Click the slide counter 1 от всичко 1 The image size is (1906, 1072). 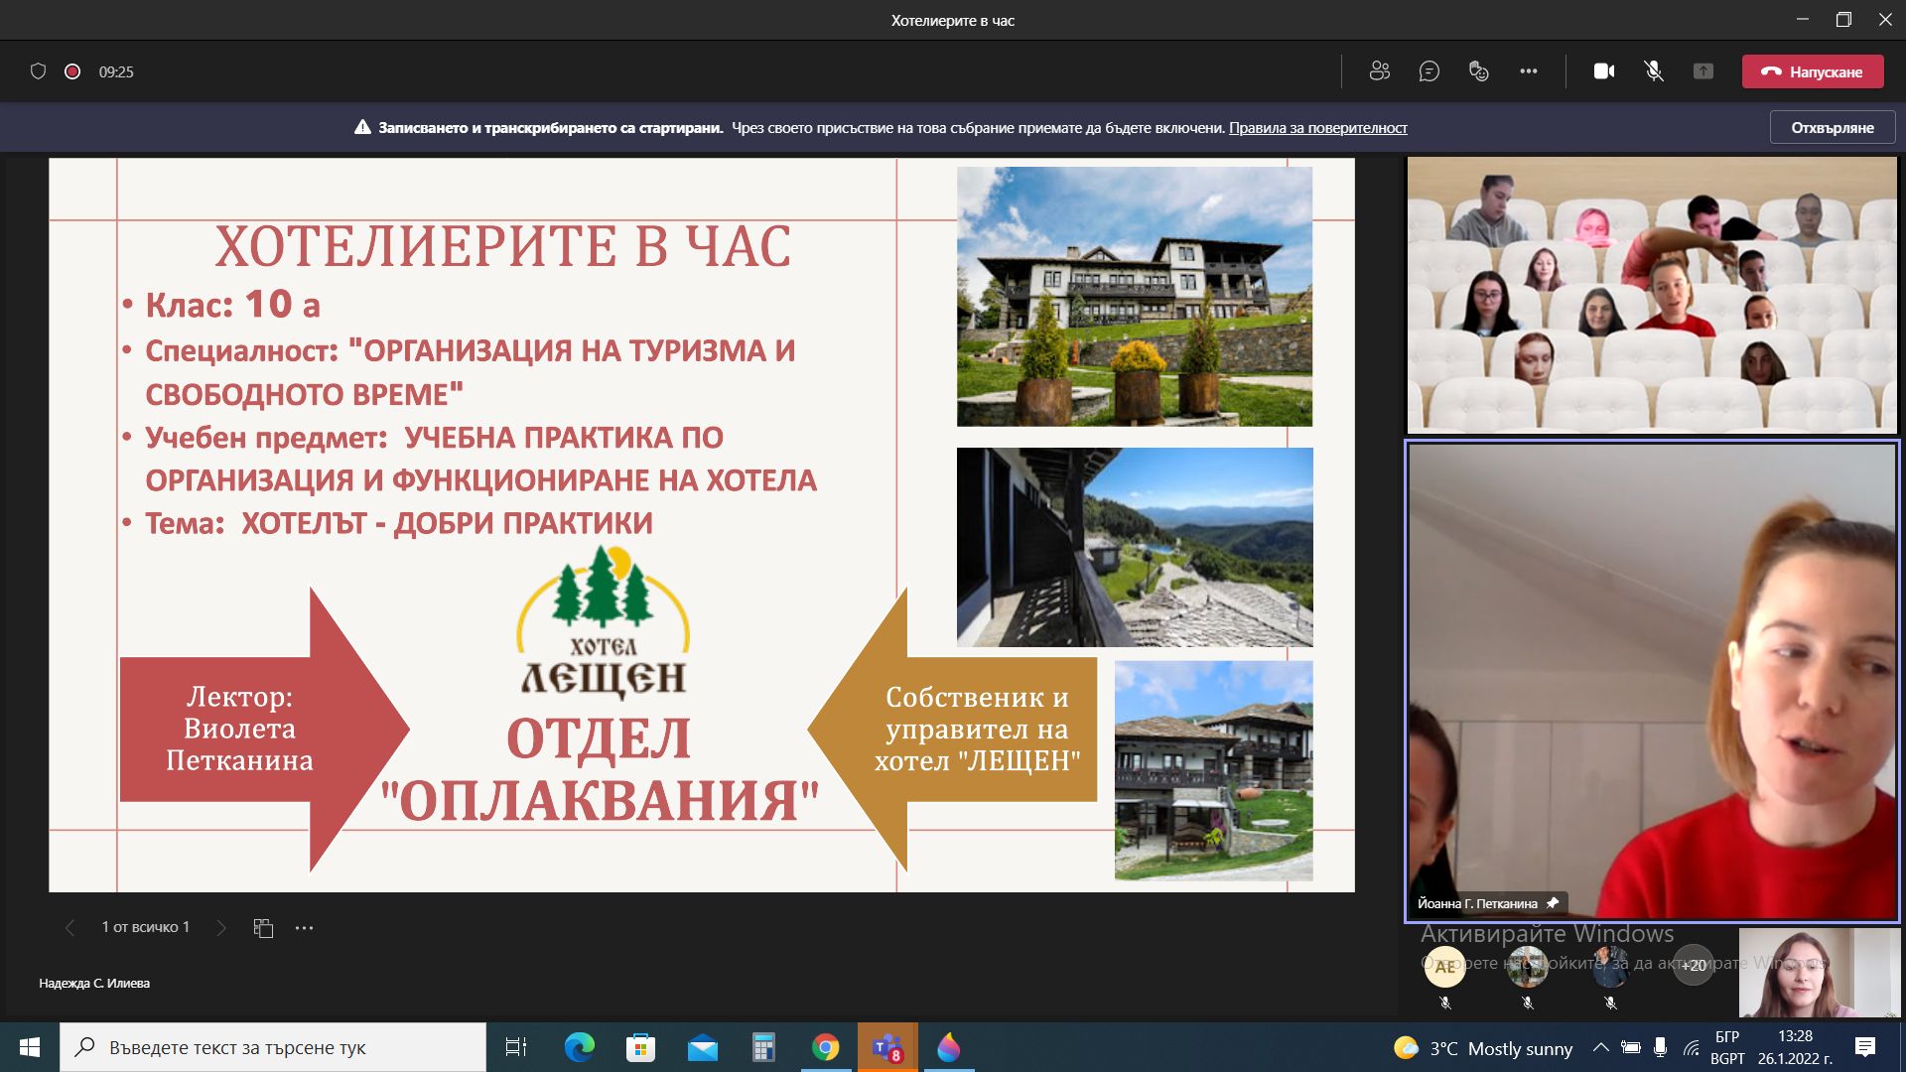pos(145,927)
